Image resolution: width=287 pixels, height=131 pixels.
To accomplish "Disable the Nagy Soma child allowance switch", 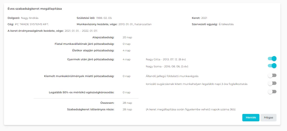I will tap(272, 66).
